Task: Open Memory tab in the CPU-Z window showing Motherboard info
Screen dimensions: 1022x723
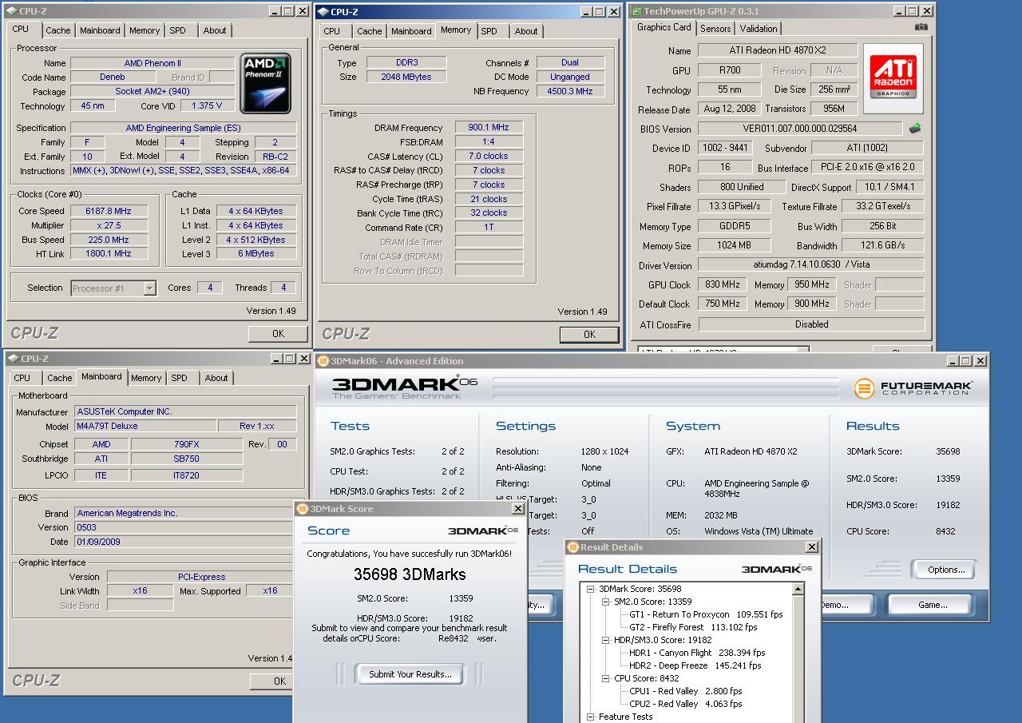Action: 146,378
